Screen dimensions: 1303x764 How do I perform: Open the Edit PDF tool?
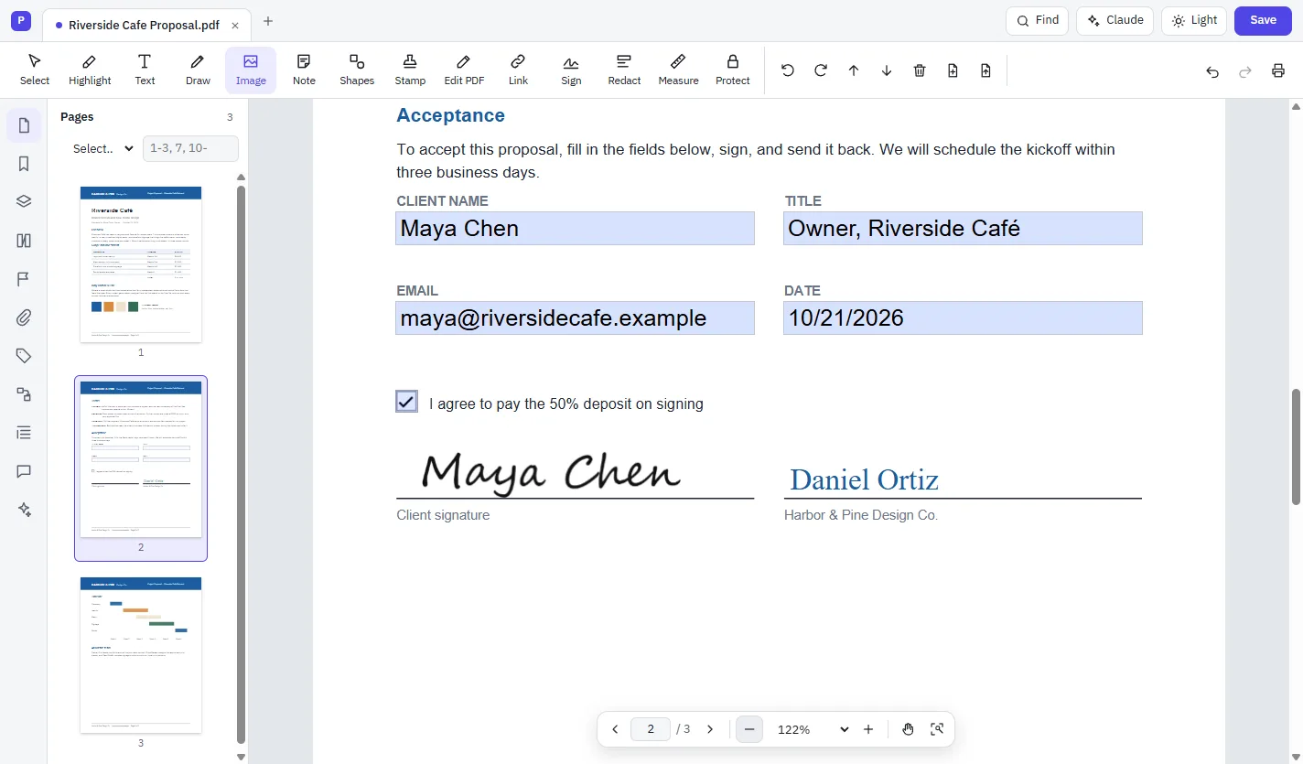464,70
